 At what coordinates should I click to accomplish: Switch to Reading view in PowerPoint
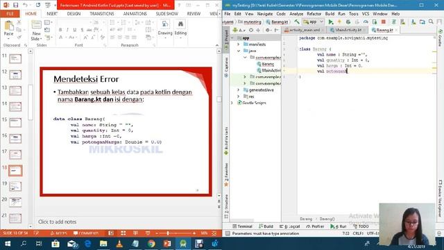(136, 233)
